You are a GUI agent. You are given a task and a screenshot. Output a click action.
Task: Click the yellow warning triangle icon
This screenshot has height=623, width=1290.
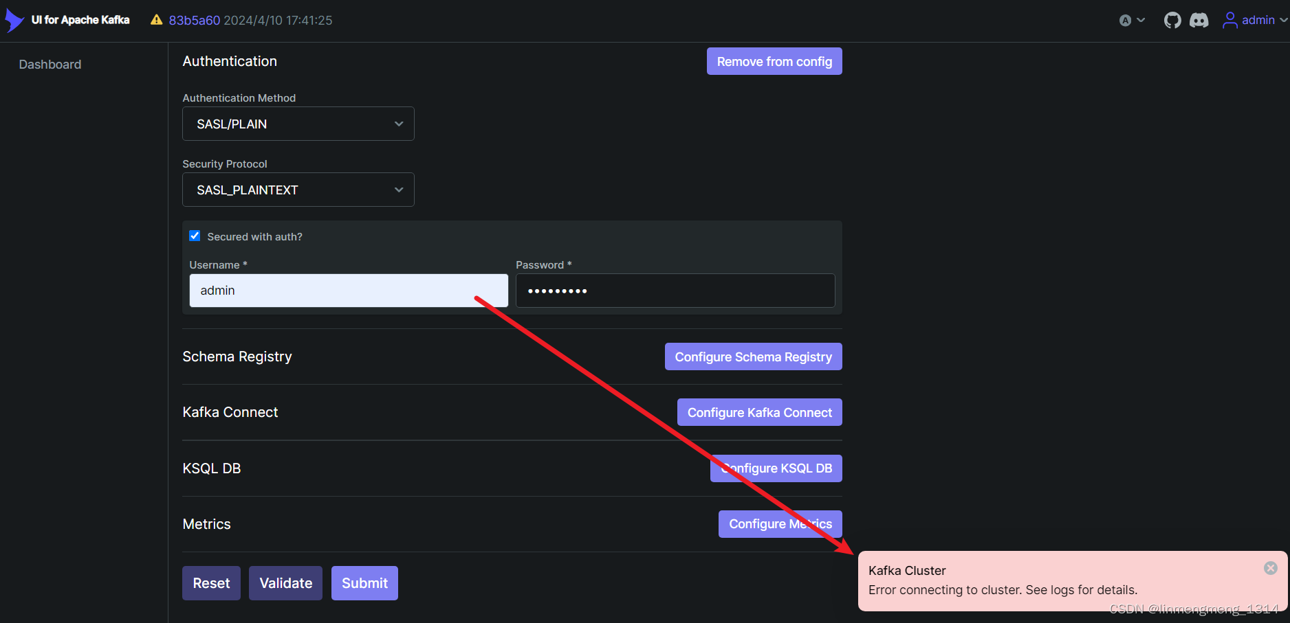[x=157, y=20]
